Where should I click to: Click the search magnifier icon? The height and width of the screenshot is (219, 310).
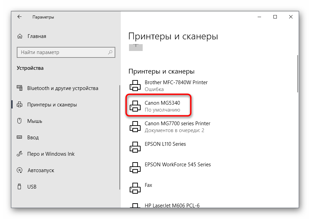[x=110, y=52]
